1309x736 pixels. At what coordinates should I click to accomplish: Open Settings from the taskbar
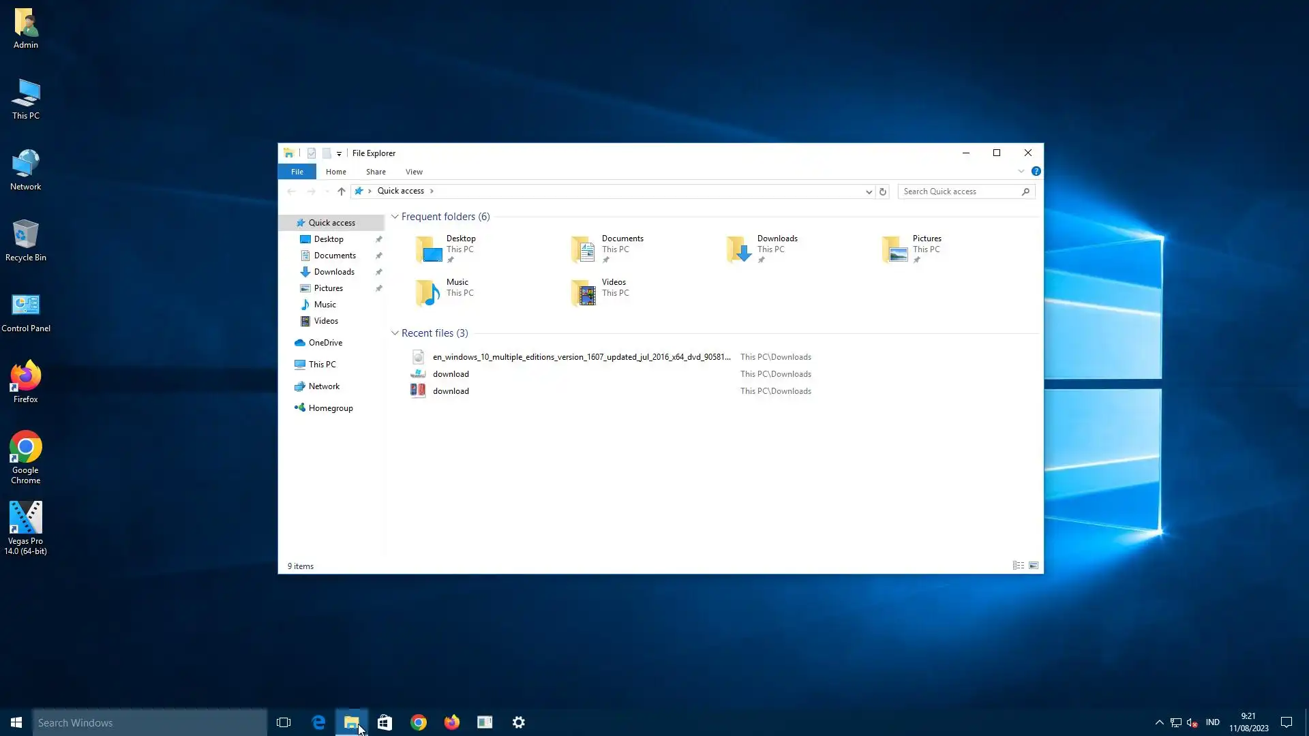tap(519, 722)
